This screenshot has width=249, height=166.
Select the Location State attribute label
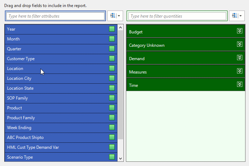[x=20, y=88]
